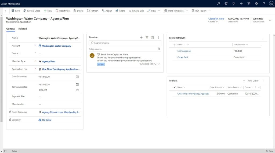Open the Order Paid requirement
This screenshot has width=275, height=153.
coord(182,57)
